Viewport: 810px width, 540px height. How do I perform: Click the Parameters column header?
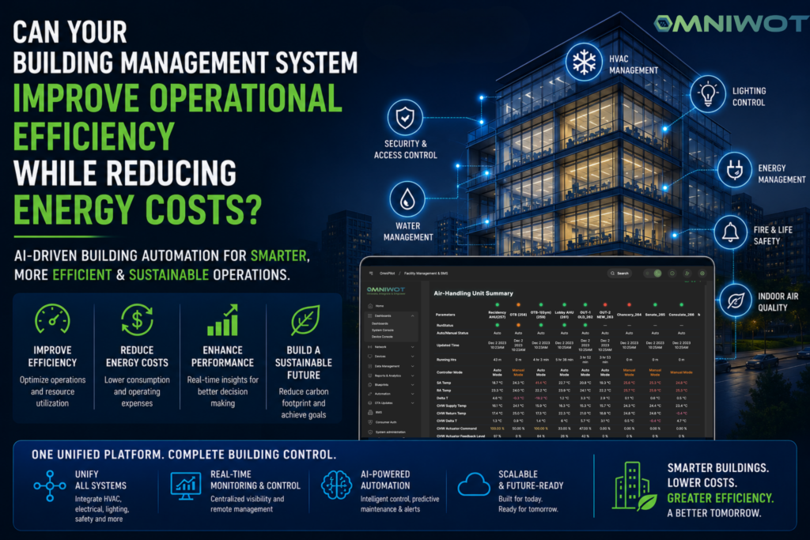[445, 315]
